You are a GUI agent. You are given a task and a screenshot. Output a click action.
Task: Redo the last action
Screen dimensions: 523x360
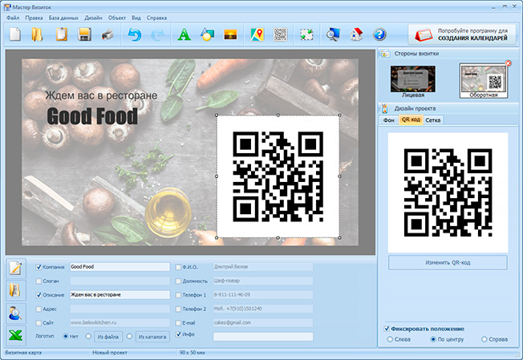pyautogui.click(x=157, y=34)
